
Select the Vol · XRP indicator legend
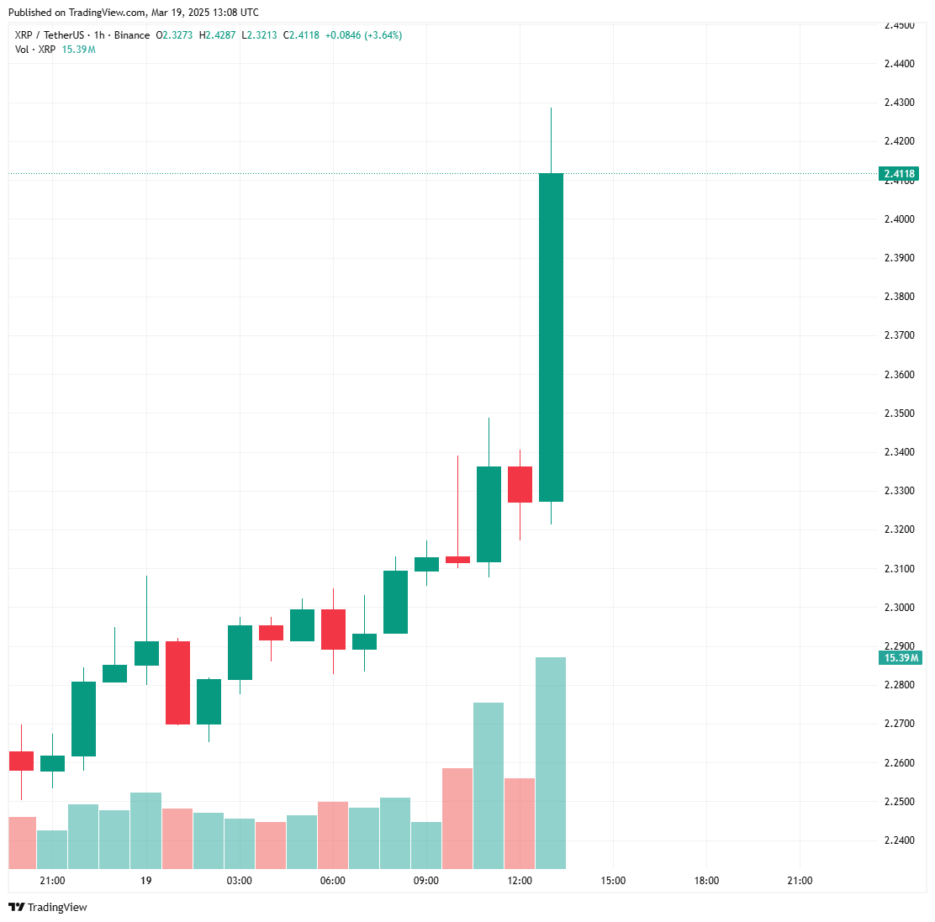coord(35,50)
